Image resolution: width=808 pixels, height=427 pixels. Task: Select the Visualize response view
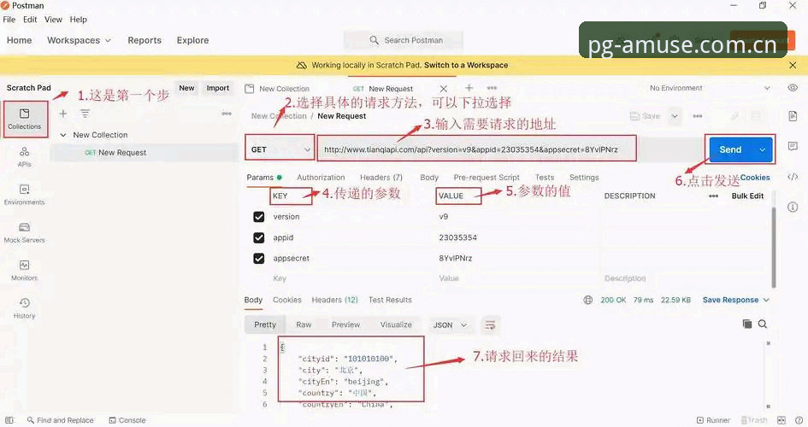point(396,325)
